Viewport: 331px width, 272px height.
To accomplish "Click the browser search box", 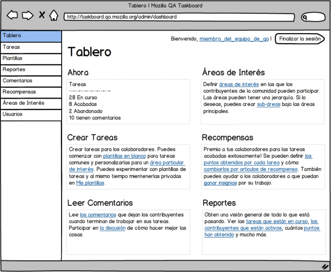I will (x=313, y=17).
